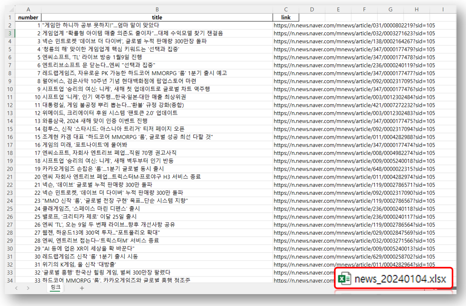This screenshot has height=306, width=466.
Task: Click title 넥슨, '데이브' 글로벌 누적 판매량 300만 돌파
Action: coord(97,185)
